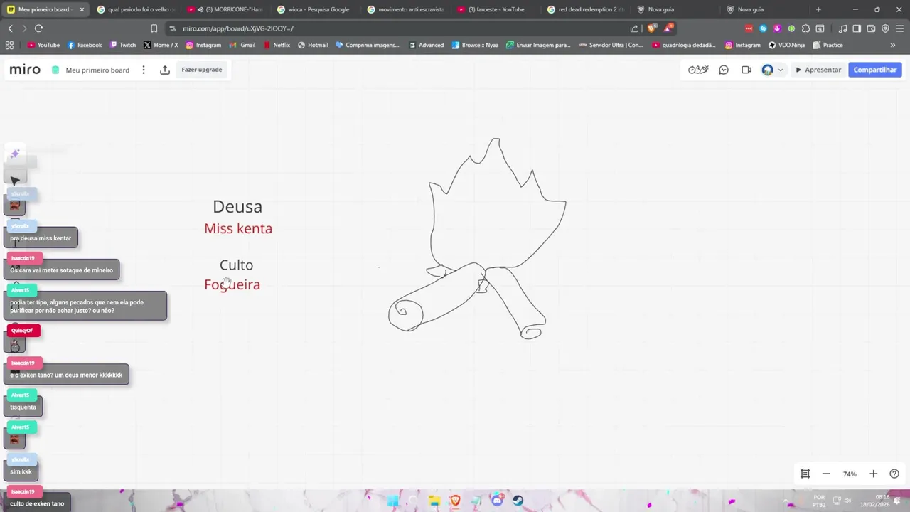Click the Fazer upgrade button

tap(202, 70)
